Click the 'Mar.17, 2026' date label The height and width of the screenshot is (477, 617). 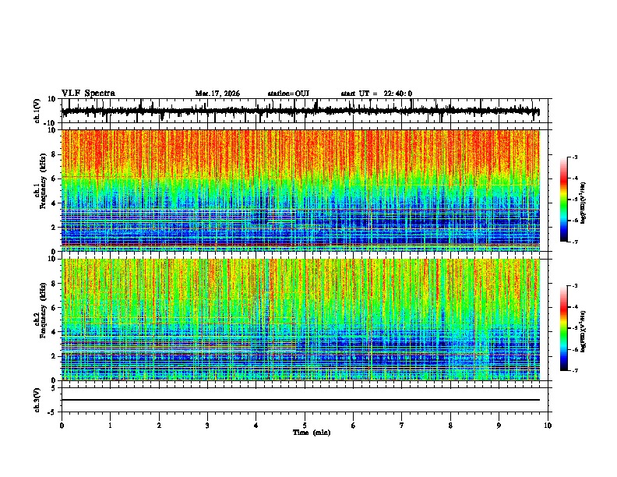point(217,94)
